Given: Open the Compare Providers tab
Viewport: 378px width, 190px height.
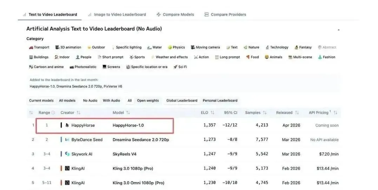Looking at the screenshot, I should tap(225, 14).
